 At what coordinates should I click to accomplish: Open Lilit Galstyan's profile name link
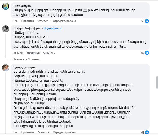pos(23,5)
